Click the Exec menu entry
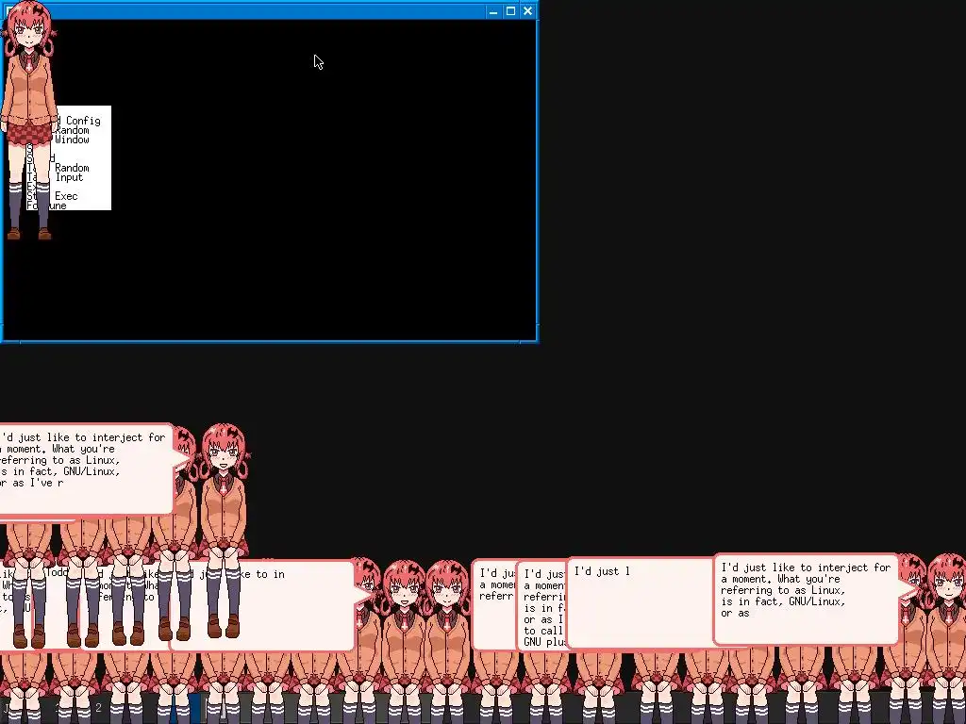966x724 pixels. (67, 196)
